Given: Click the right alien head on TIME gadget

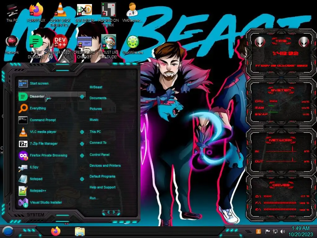Looking at the screenshot, I should [304, 42].
